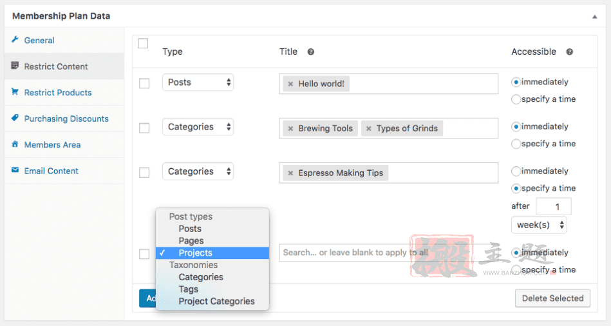This screenshot has height=326, width=611.
Task: Click the tag icon beside Purchasing Discounts
Action: point(15,118)
